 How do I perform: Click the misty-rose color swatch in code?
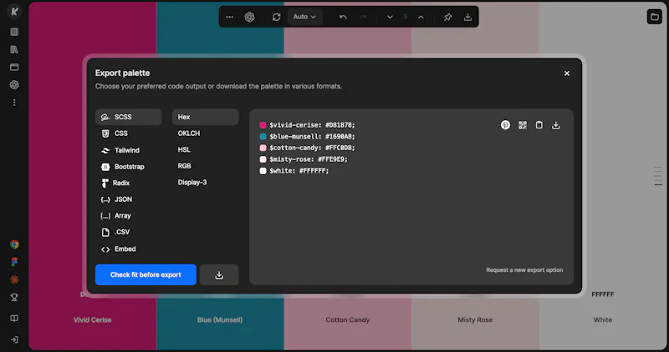pos(263,159)
